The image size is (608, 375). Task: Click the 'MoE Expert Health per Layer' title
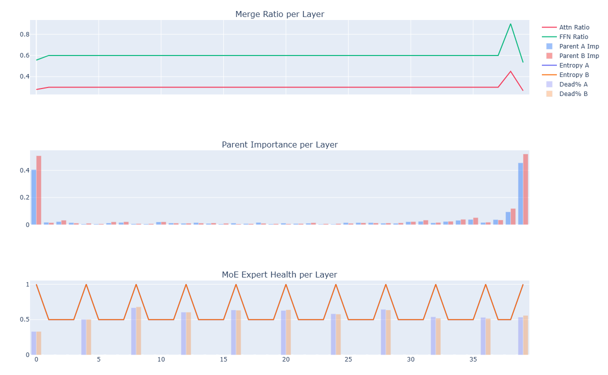(x=279, y=275)
